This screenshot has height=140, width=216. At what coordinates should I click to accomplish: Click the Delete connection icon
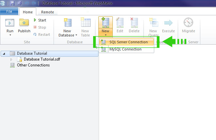click(134, 22)
